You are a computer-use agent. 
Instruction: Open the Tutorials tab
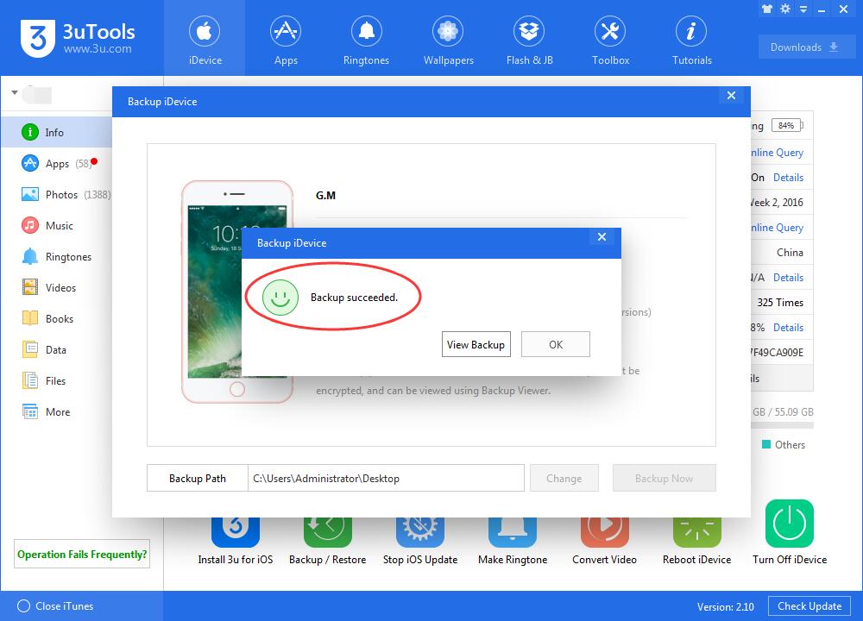pos(691,39)
